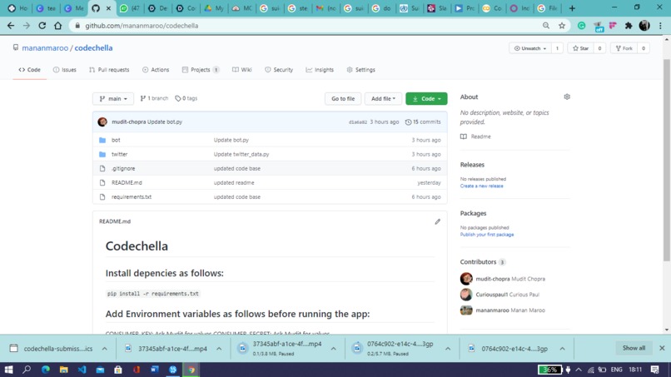Star the repository
Viewport: 671px width, 377px height.
click(581, 48)
